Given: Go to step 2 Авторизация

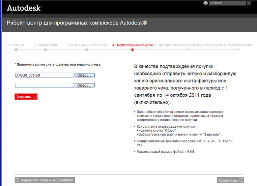Looking at the screenshot, I should tap(45, 45).
